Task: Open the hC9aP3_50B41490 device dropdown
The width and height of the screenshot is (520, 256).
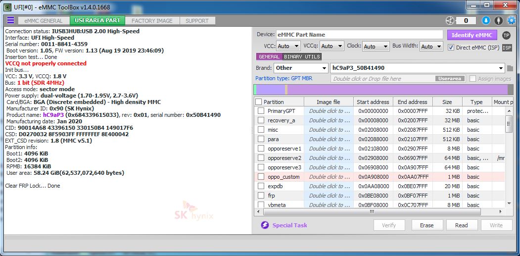Action: click(x=418, y=68)
